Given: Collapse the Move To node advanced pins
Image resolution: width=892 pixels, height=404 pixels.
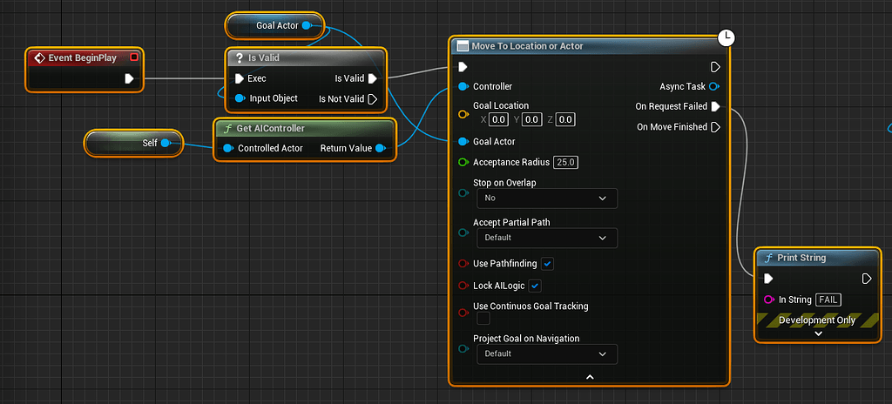Looking at the screenshot, I should tap(590, 377).
